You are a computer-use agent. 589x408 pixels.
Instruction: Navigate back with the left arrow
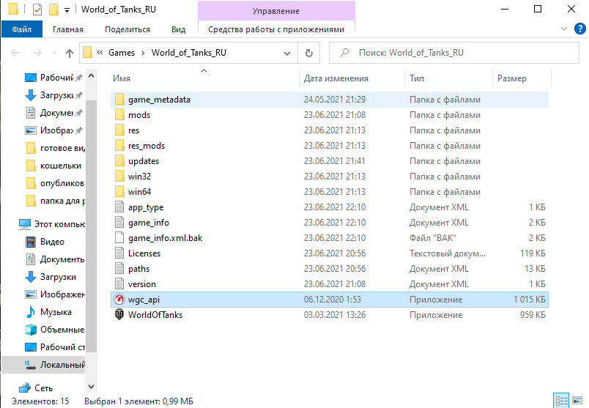point(16,53)
